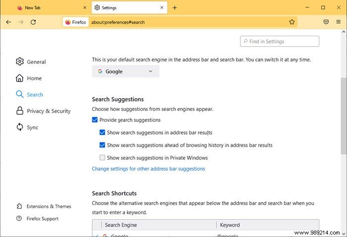This screenshot has height=237, width=347.
Task: Close the Settings tab
Action: (x=162, y=8)
